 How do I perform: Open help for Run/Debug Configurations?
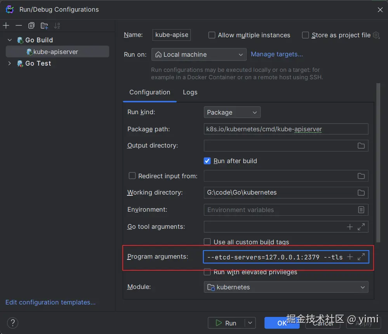click(x=12, y=323)
